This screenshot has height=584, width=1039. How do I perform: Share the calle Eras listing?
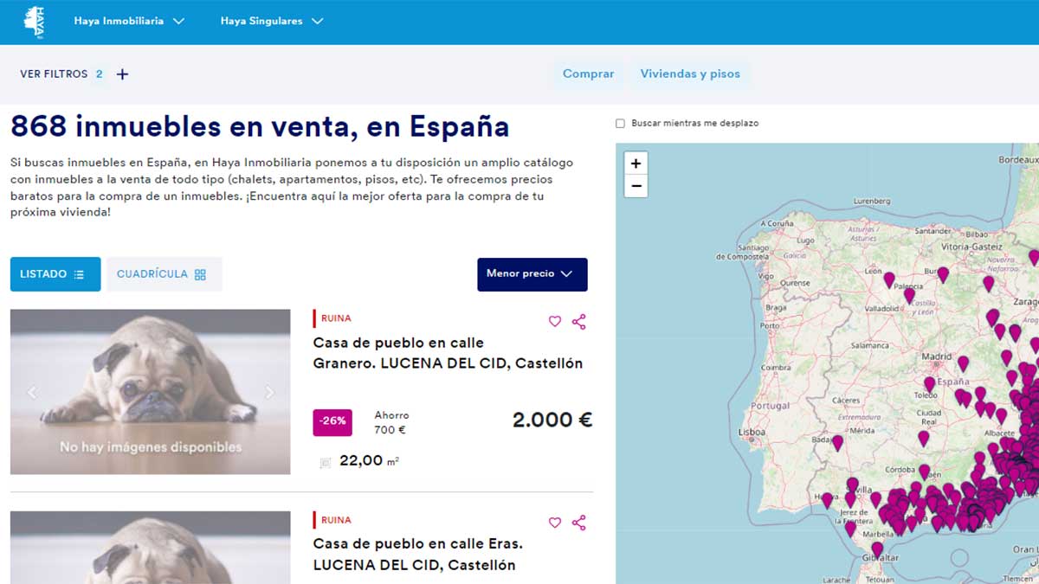coord(579,523)
